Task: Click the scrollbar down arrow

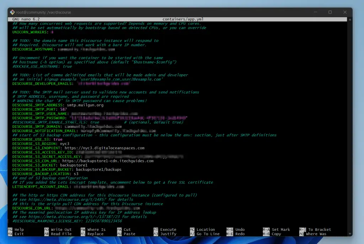Action: point(350,234)
